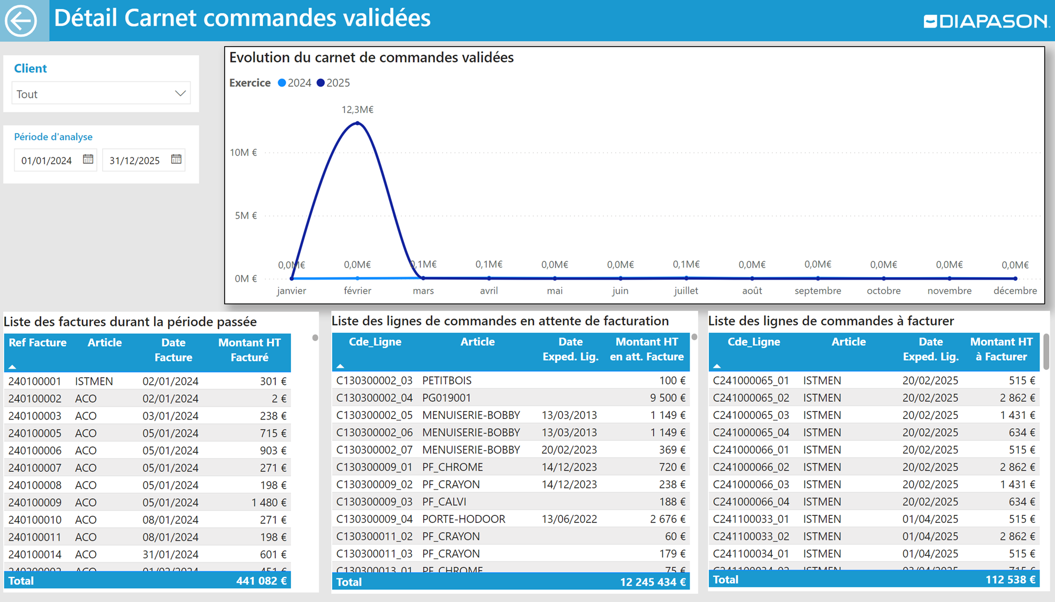
Task: Click the scrollbar of orders to invoice table
Action: (1046, 352)
